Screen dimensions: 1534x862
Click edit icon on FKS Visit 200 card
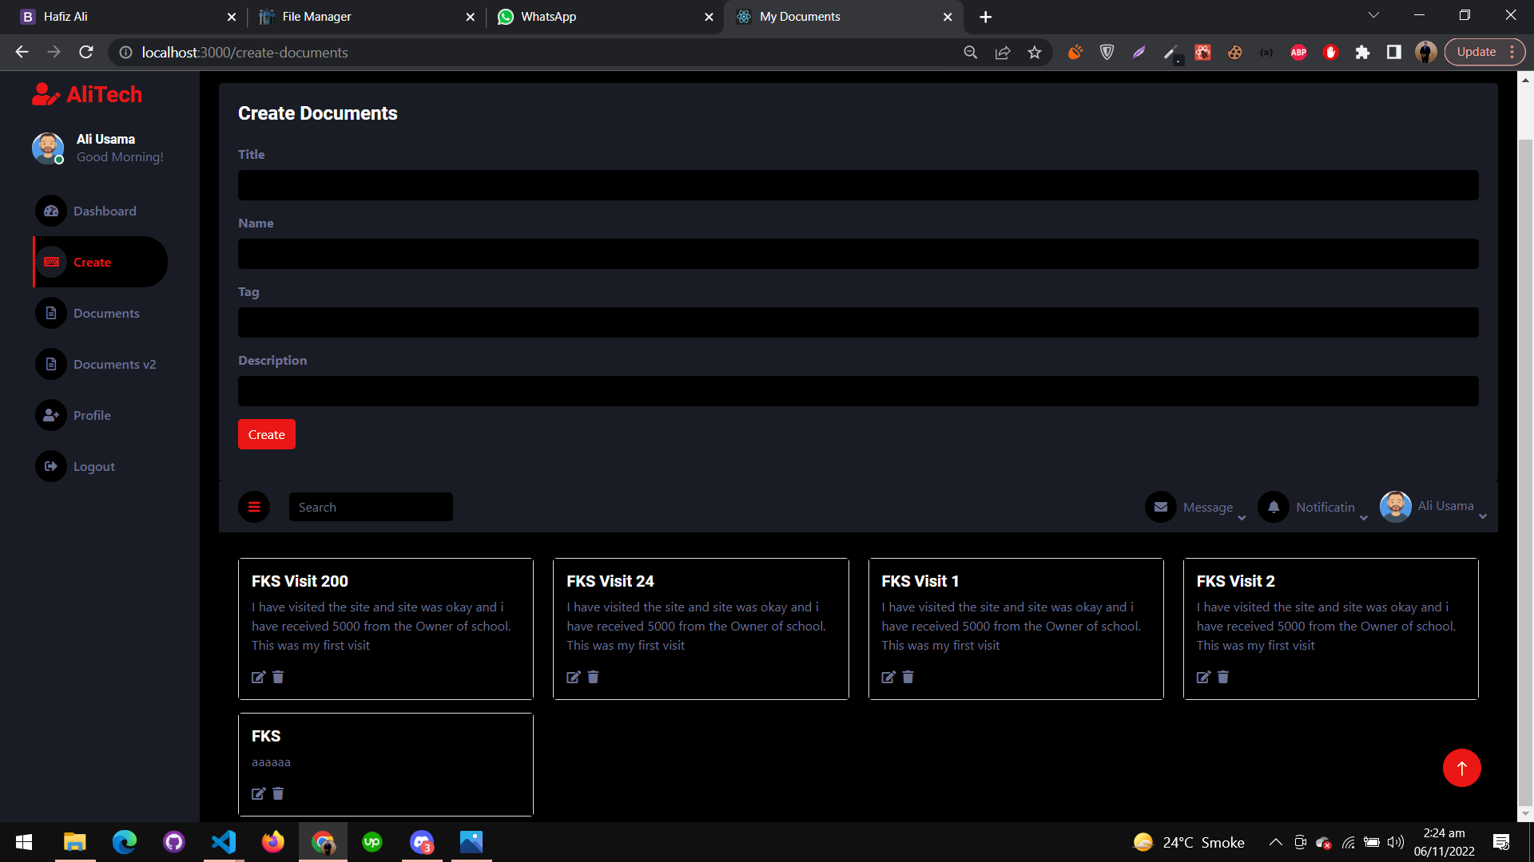pyautogui.click(x=258, y=677)
